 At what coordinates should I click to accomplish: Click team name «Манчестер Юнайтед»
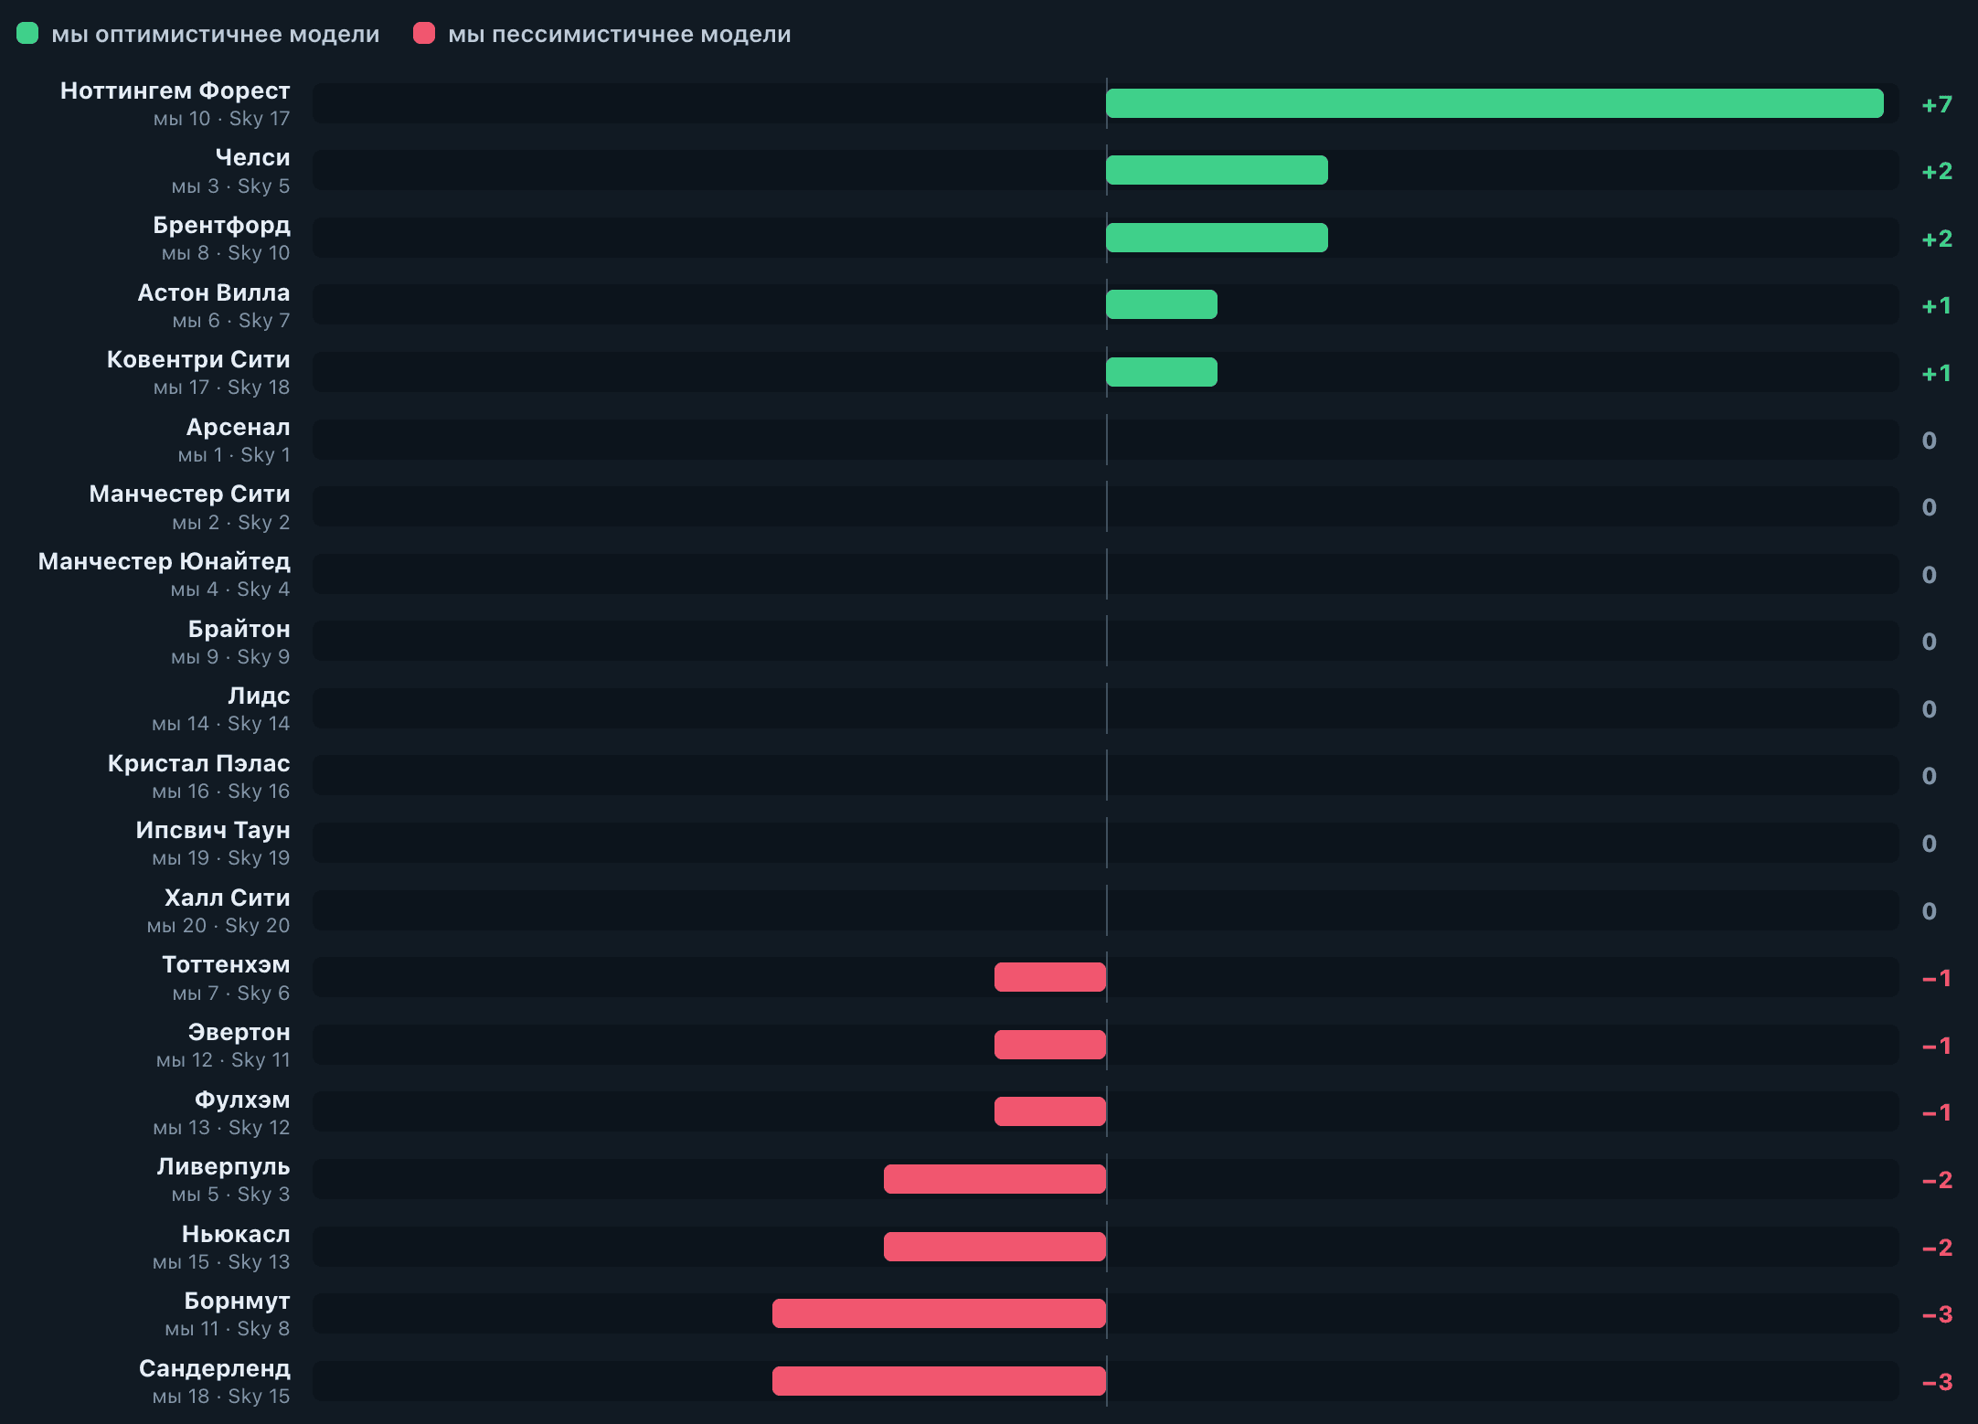(x=165, y=561)
